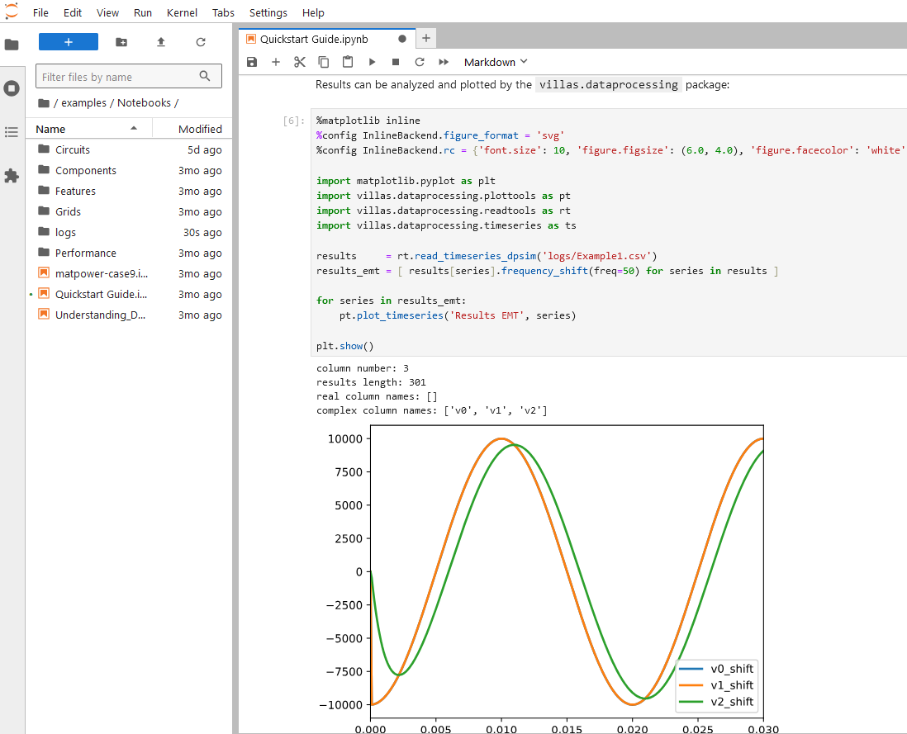Type in the filter files by name field

[x=117, y=77]
